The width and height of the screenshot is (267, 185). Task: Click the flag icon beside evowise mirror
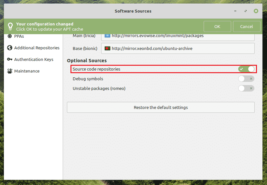point(107,36)
